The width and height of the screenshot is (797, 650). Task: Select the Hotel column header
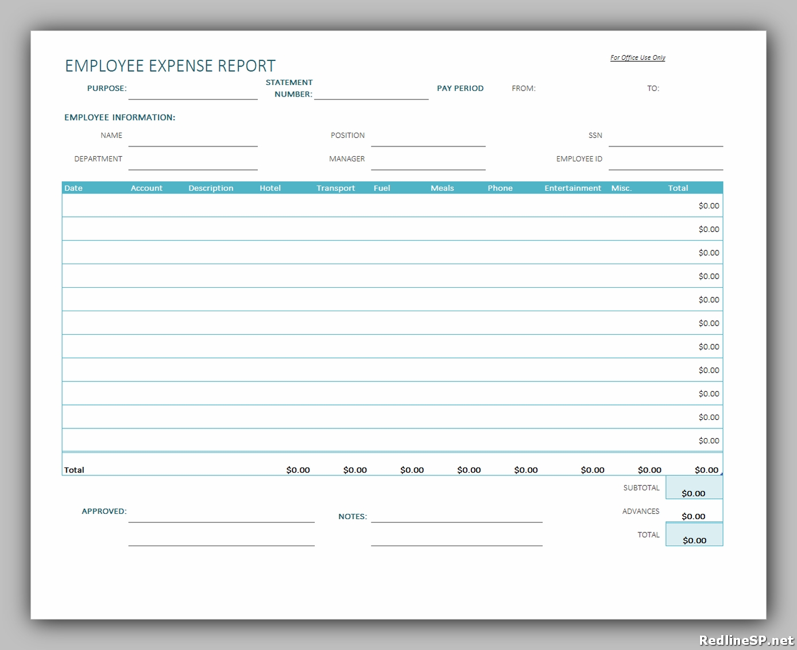point(270,188)
